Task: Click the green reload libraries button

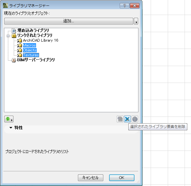Action: pyautogui.click(x=9, y=119)
